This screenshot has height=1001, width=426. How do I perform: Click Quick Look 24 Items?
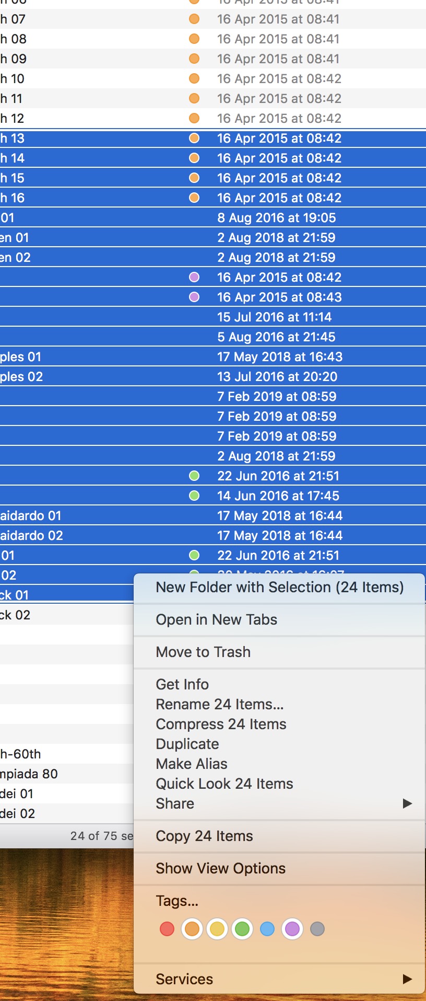coord(224,784)
